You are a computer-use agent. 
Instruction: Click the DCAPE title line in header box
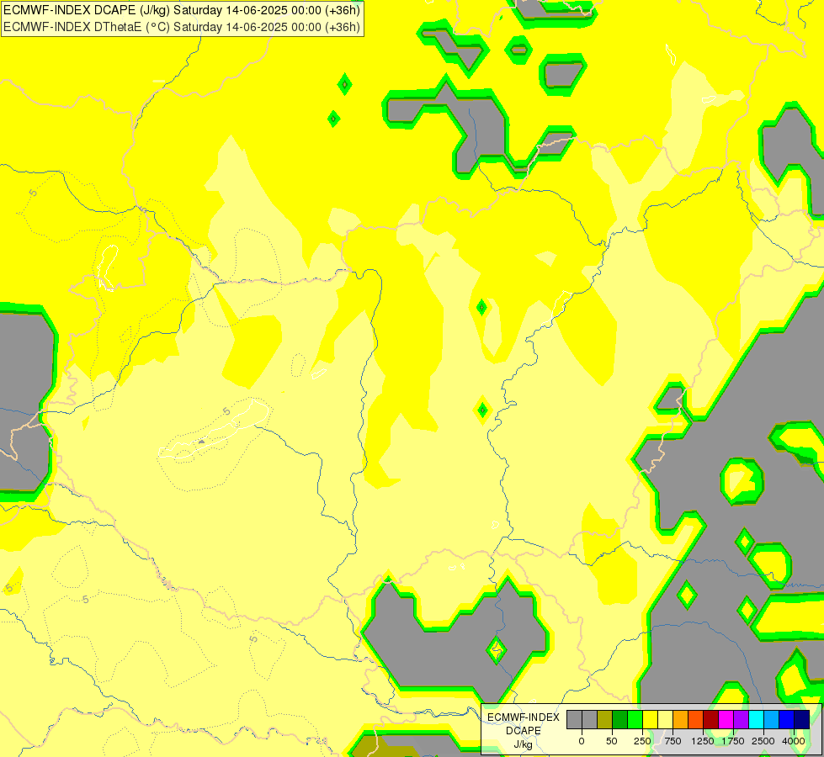coord(181,10)
